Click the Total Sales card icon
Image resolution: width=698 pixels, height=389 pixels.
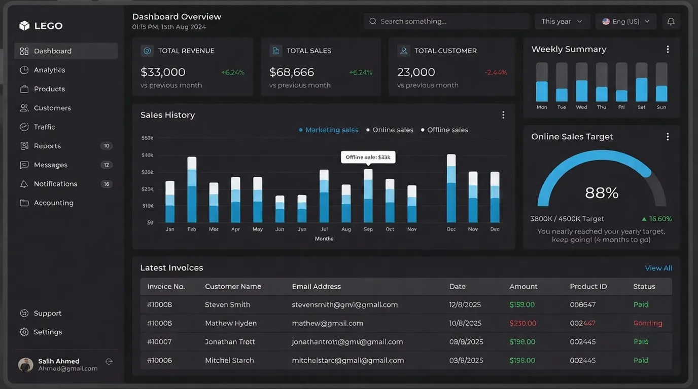point(276,51)
